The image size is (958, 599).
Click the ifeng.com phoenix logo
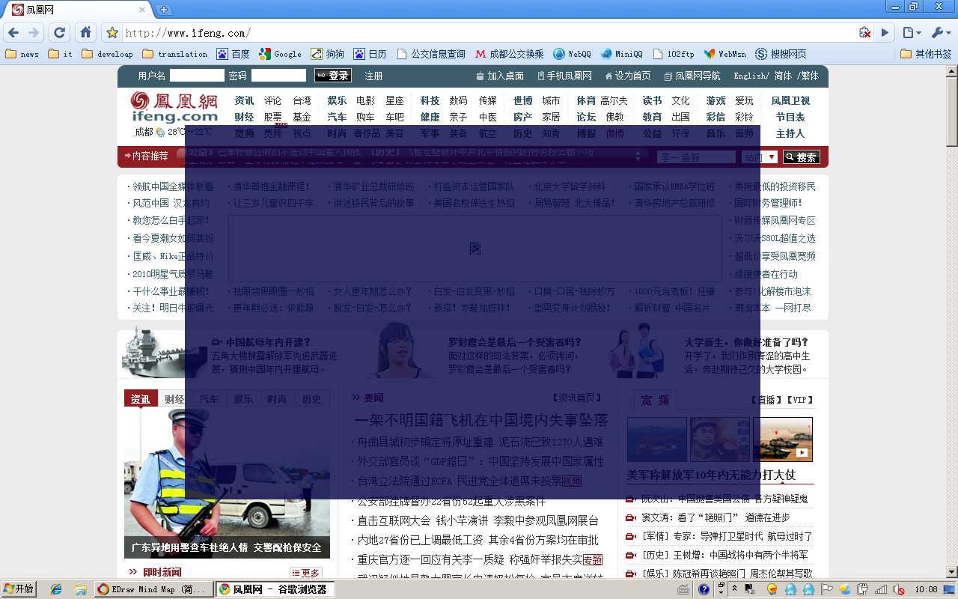pos(174,107)
